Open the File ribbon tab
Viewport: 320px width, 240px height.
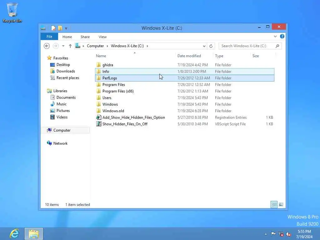coord(49,37)
